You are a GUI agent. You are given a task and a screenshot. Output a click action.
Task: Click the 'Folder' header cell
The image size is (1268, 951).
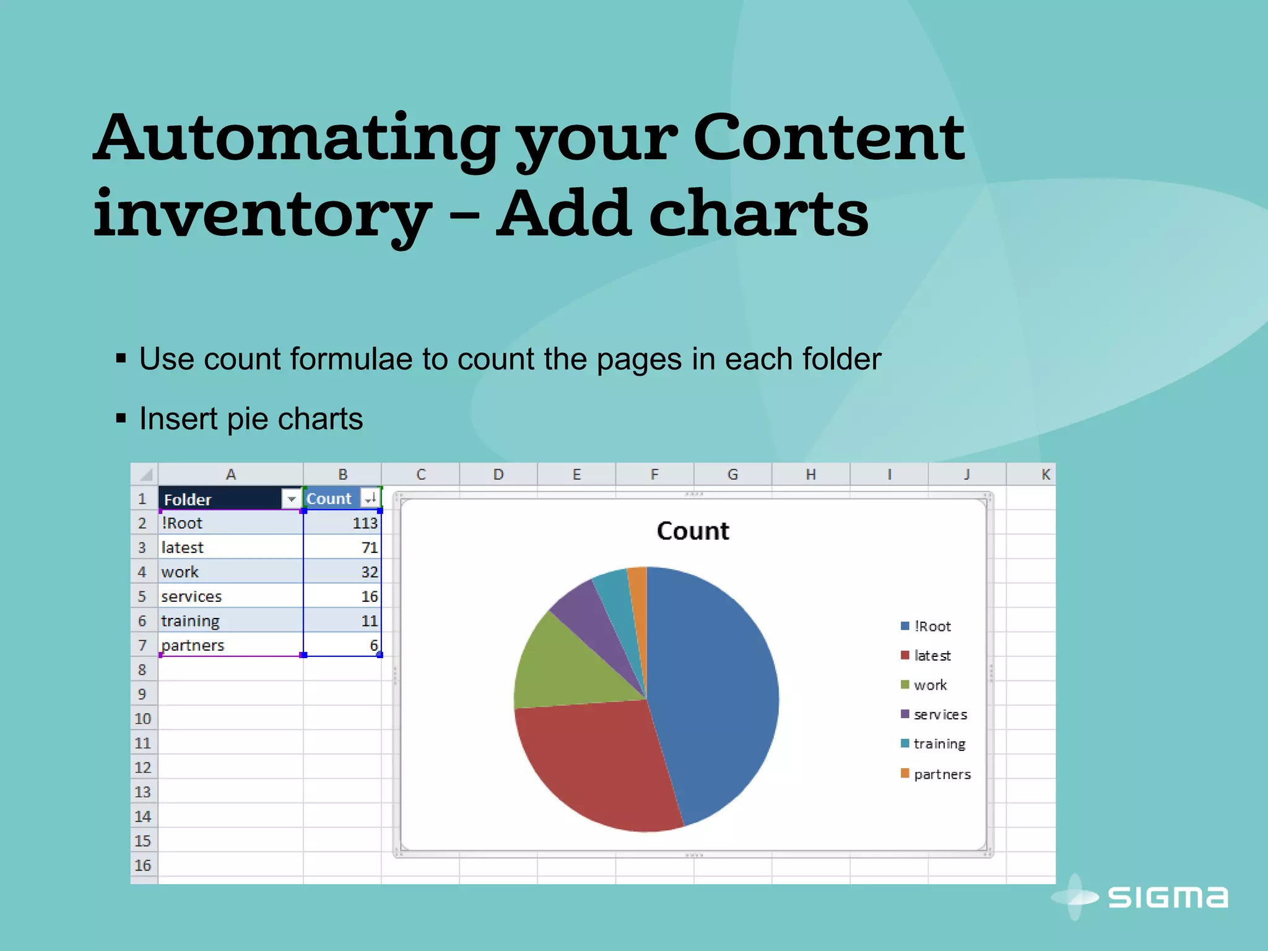point(230,498)
